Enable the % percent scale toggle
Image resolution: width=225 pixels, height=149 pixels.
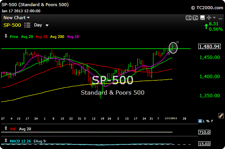208,121
